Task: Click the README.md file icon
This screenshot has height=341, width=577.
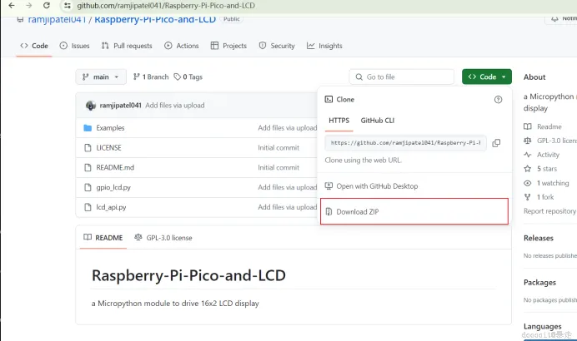Action: tap(88, 167)
